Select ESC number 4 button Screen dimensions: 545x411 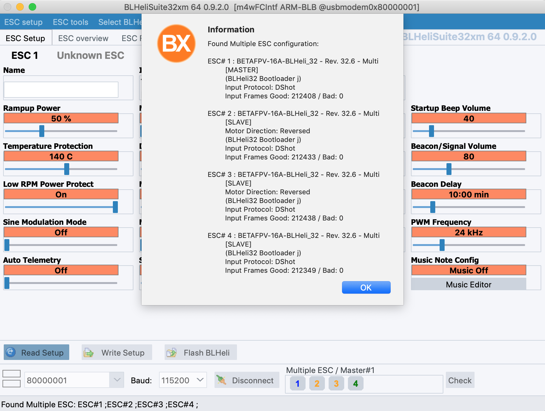tap(355, 384)
